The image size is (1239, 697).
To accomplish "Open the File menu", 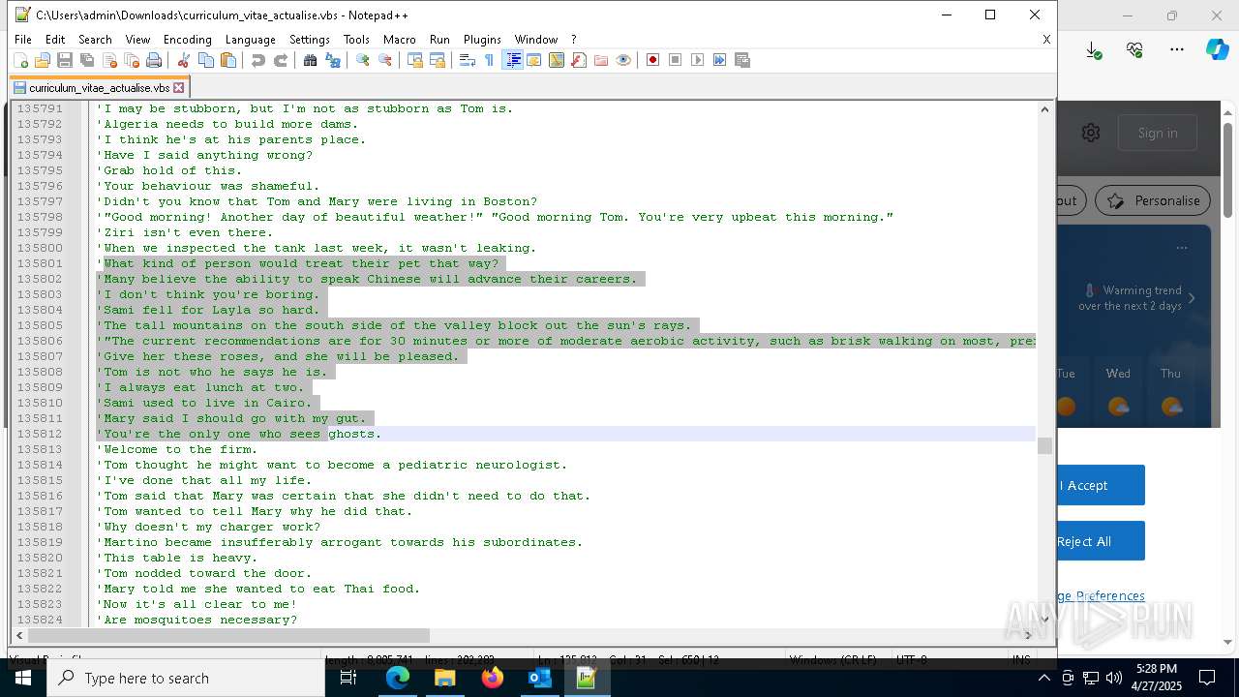I will (23, 40).
